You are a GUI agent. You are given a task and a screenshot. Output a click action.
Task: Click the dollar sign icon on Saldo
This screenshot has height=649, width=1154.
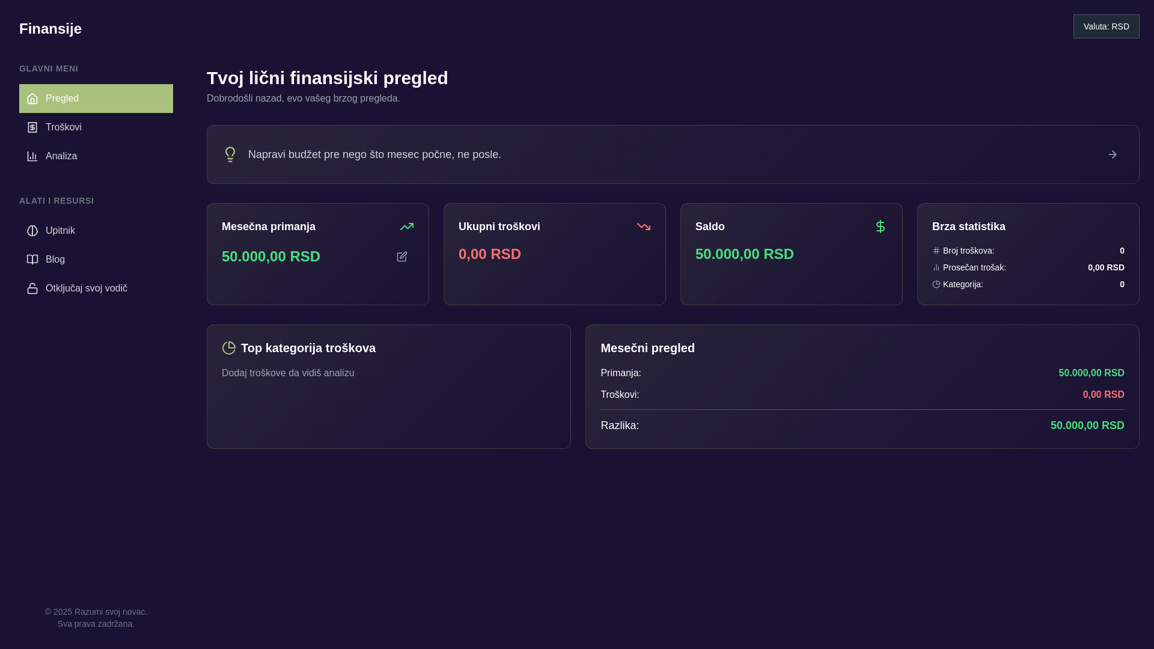(881, 227)
